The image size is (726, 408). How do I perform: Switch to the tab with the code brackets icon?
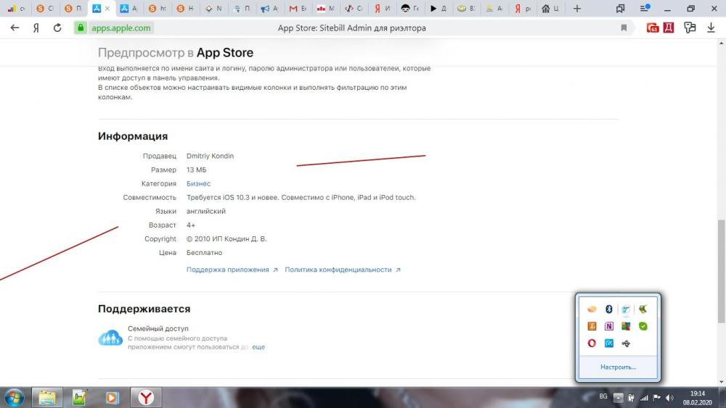tap(354, 8)
